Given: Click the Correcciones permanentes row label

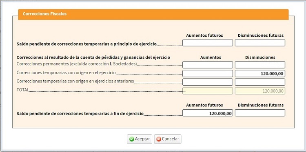Looking at the screenshot, I should click(x=77, y=64).
